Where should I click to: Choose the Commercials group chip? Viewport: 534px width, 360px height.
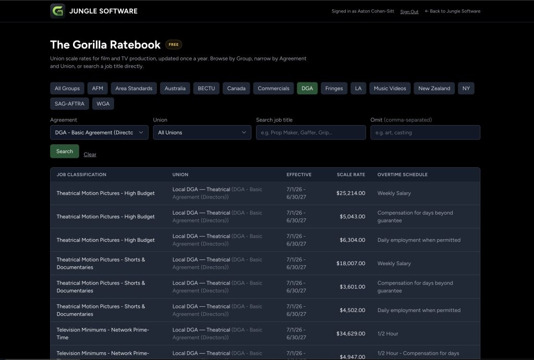click(273, 88)
